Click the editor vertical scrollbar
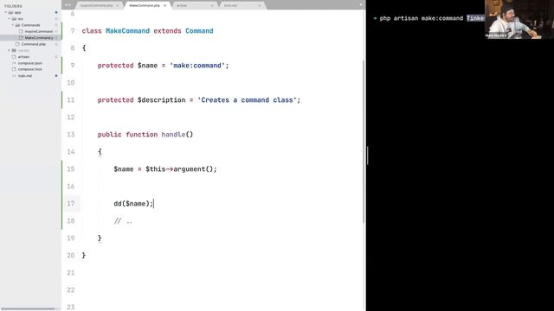 pos(364,141)
